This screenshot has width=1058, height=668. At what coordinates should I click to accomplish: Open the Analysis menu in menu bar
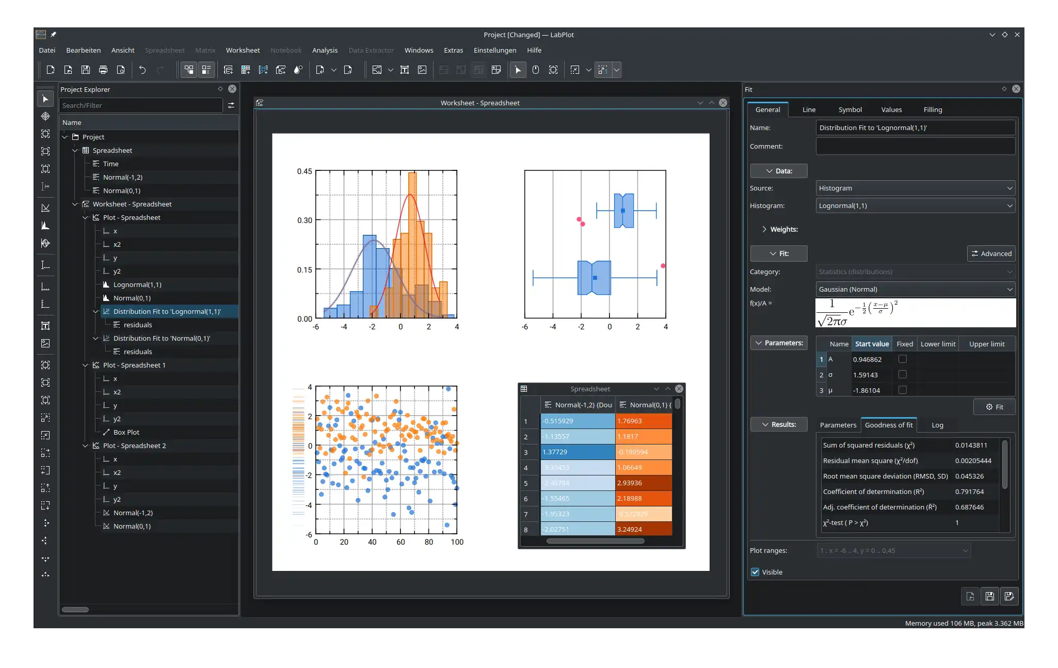point(324,49)
